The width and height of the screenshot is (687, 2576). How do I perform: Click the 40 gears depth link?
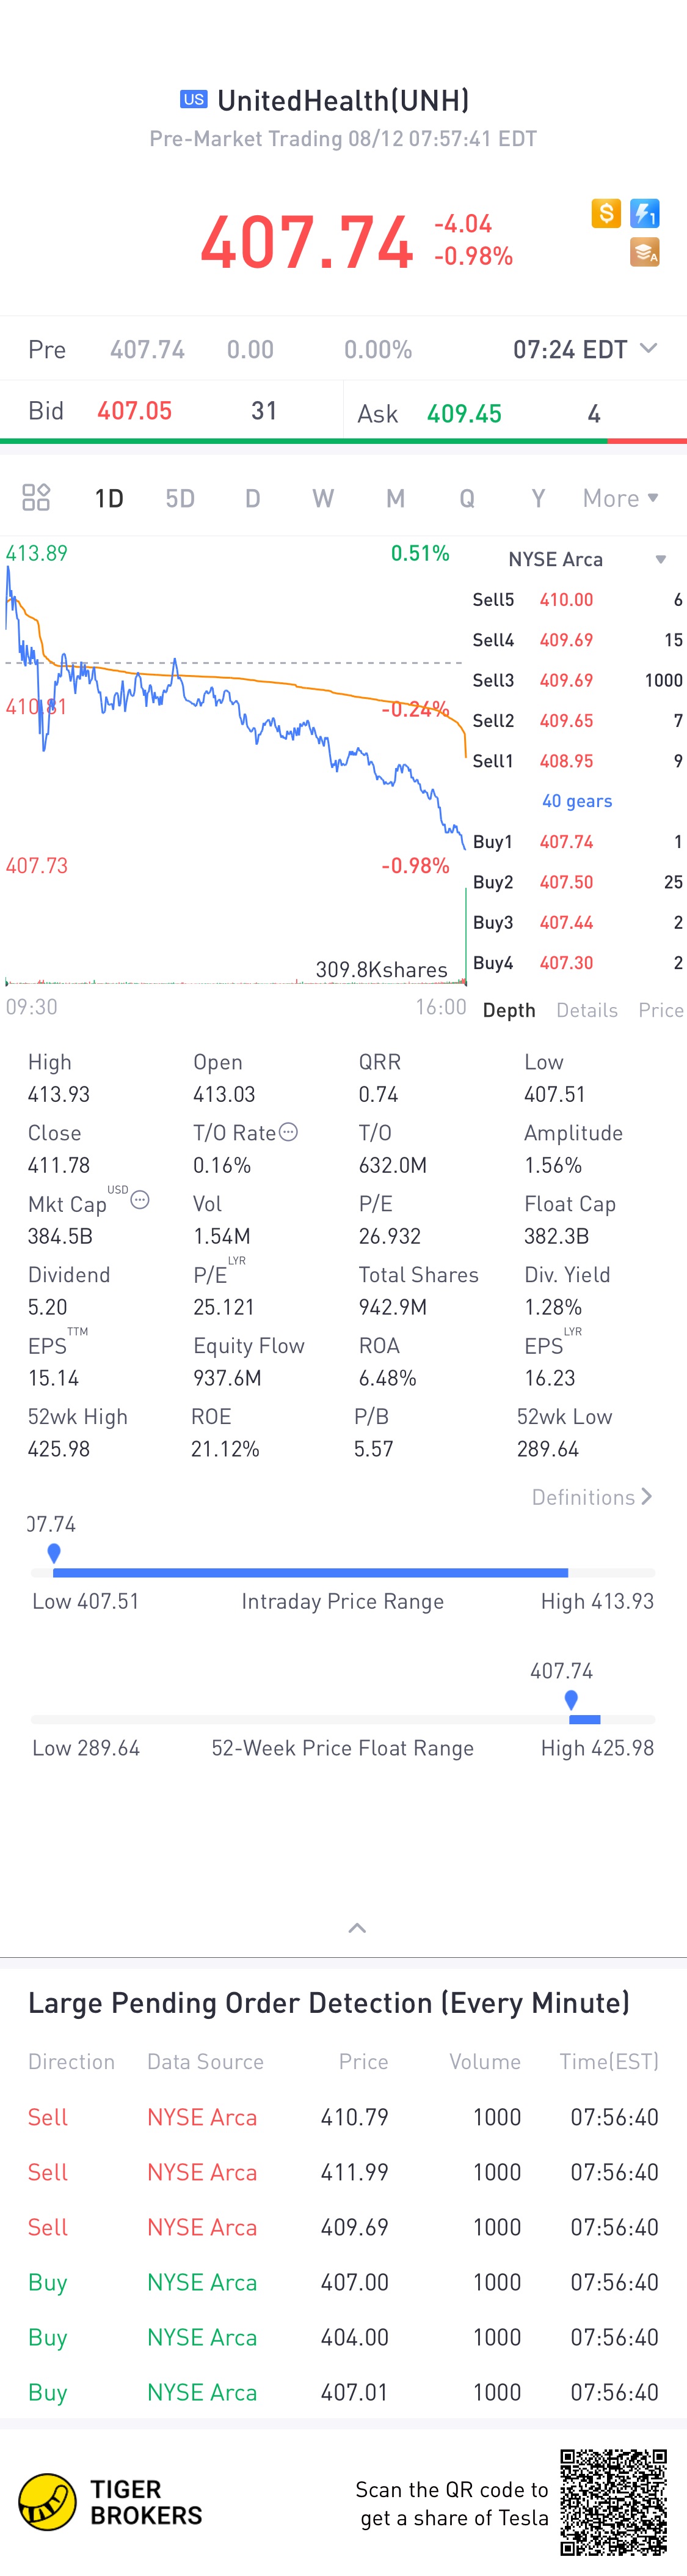[x=577, y=801]
